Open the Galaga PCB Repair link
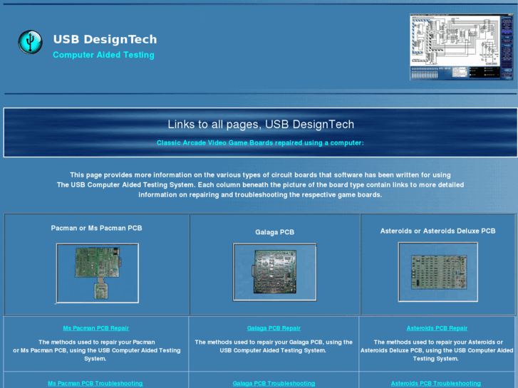 (x=274, y=328)
